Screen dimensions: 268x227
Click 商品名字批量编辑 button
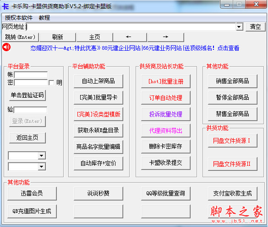click(x=98, y=147)
